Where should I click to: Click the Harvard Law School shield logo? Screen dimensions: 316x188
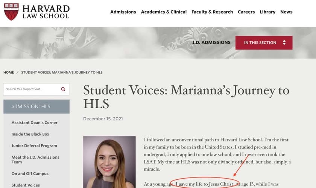tap(11, 12)
